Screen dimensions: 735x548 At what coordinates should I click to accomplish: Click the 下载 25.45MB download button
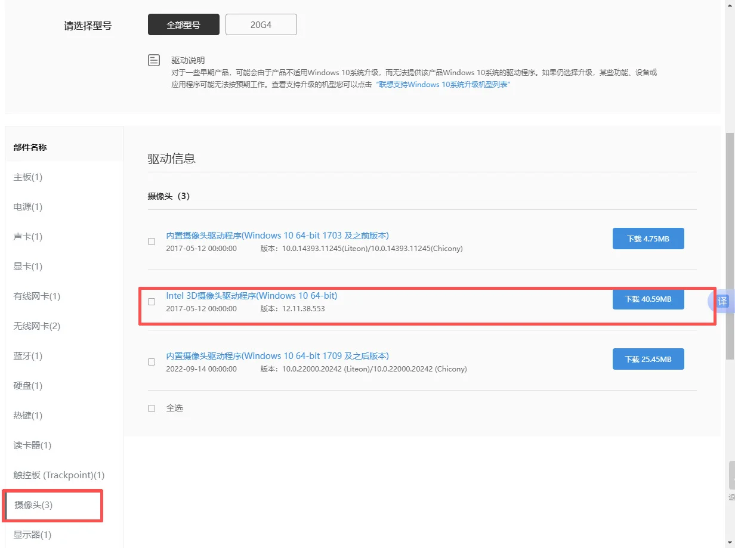[x=648, y=359]
